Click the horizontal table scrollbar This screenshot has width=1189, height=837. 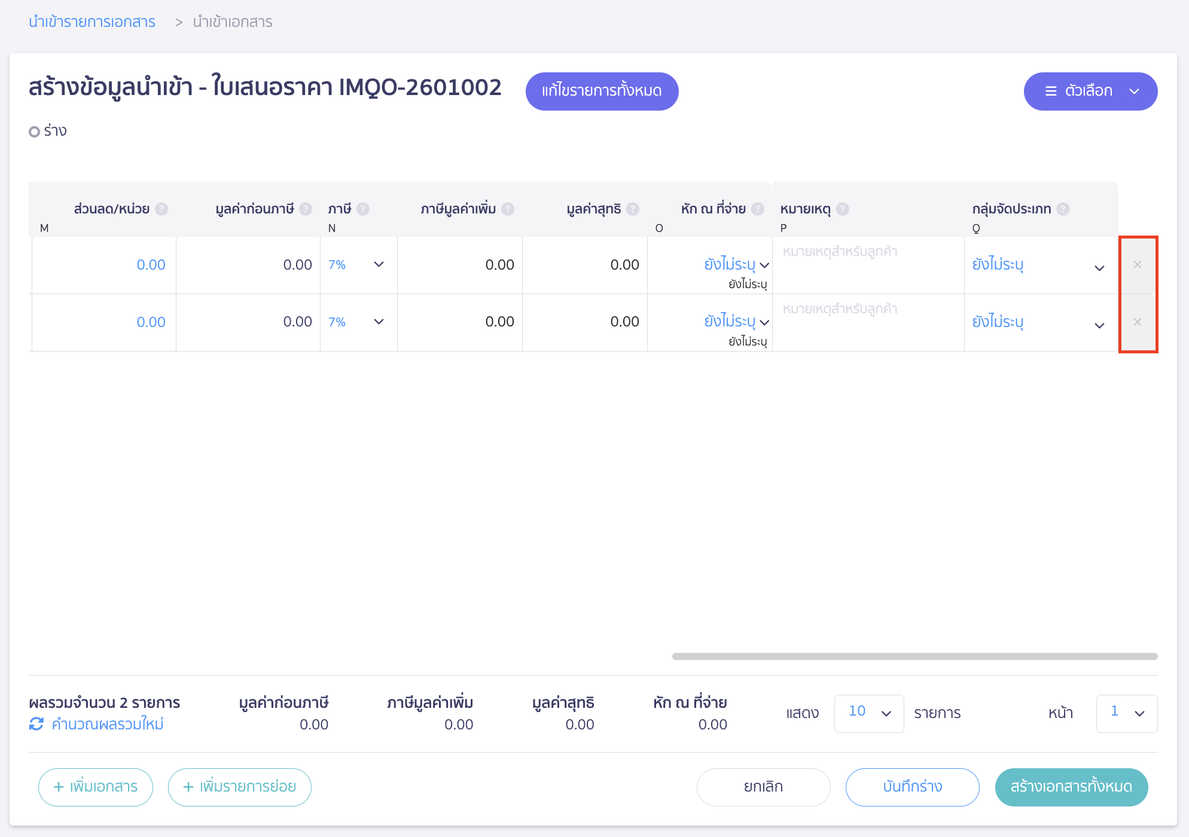click(x=914, y=656)
